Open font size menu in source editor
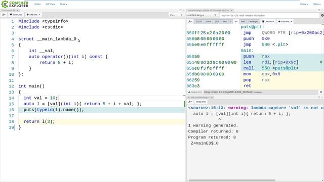The width and height of the screenshot is (324, 182). point(4,15)
